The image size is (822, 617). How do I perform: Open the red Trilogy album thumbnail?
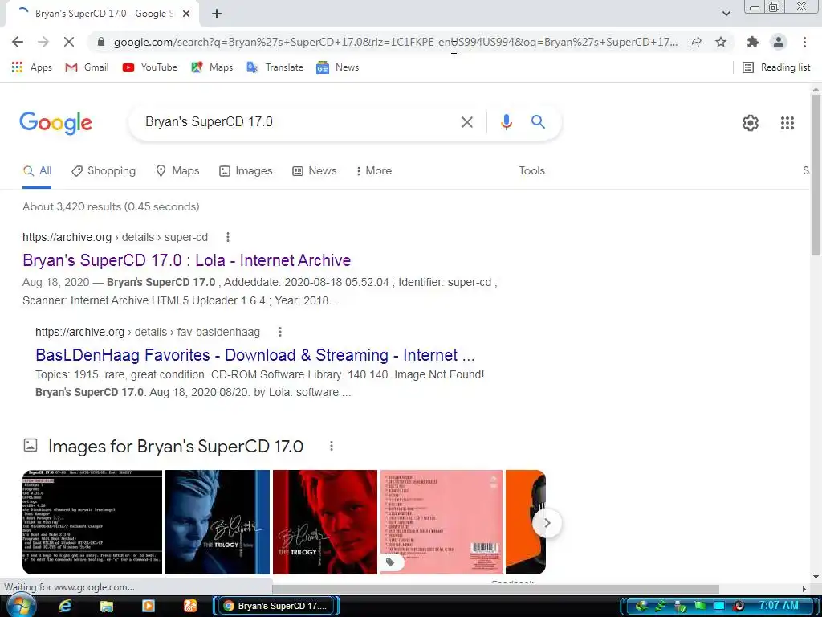(325, 522)
